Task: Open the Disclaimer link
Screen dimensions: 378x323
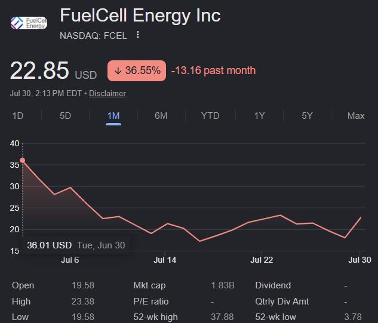Action: point(107,94)
